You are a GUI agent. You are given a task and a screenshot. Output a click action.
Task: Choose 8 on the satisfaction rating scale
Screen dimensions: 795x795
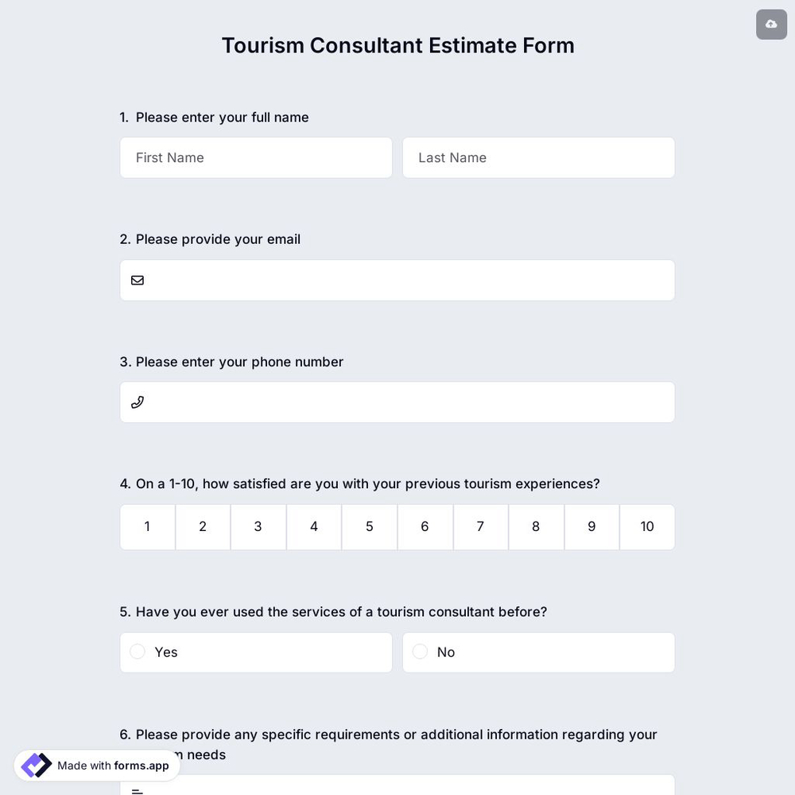tap(536, 526)
